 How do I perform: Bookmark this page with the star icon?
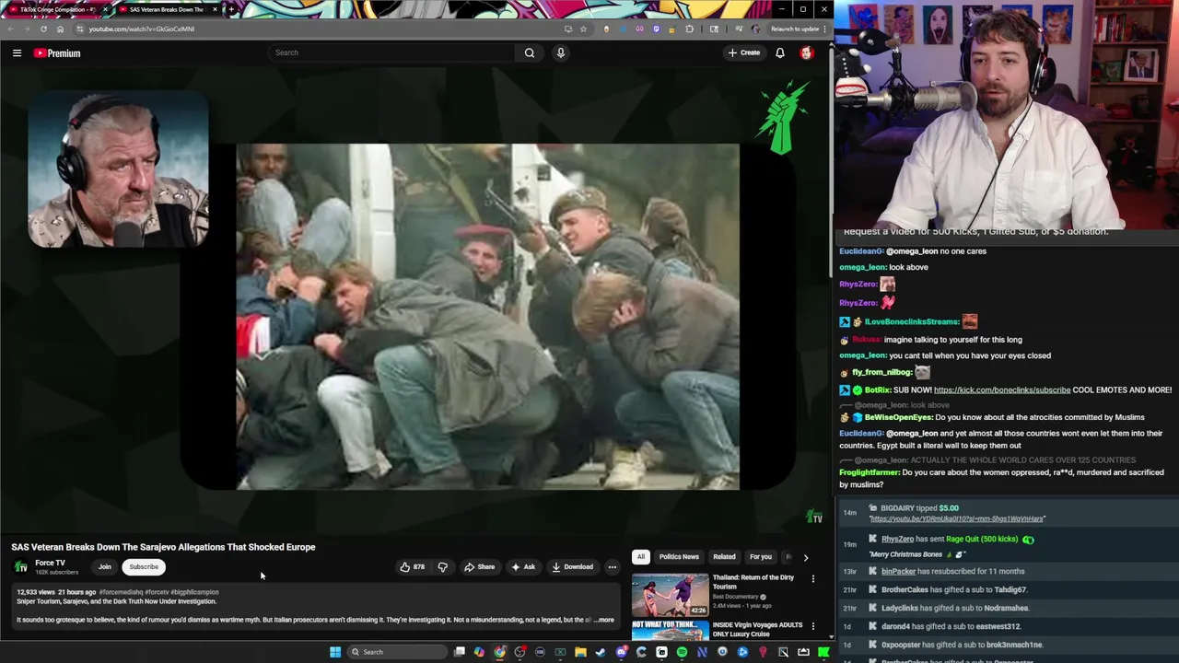tap(583, 29)
